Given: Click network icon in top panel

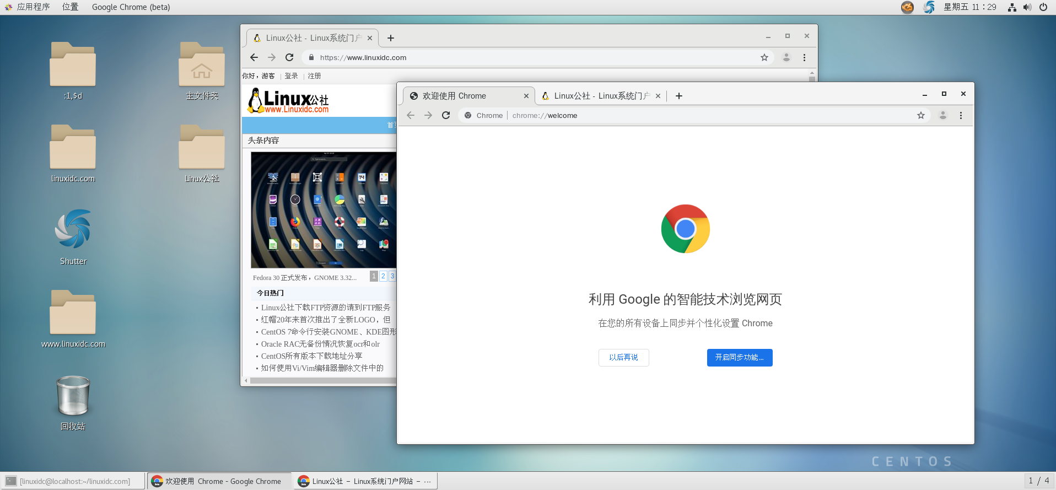Looking at the screenshot, I should [x=1012, y=7].
